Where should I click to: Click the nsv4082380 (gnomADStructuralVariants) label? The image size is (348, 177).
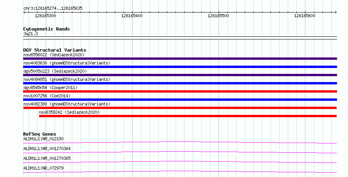click(67, 104)
